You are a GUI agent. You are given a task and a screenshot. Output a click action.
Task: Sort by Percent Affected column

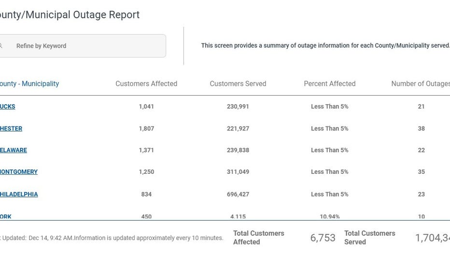click(330, 84)
